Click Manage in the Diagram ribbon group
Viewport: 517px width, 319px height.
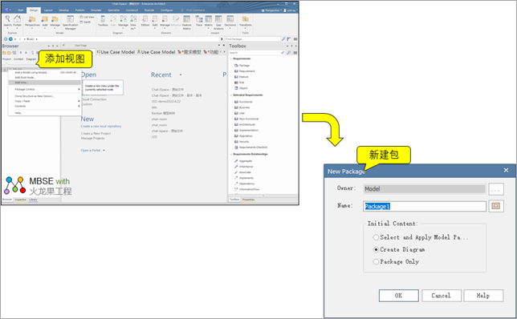pyautogui.click(x=124, y=22)
